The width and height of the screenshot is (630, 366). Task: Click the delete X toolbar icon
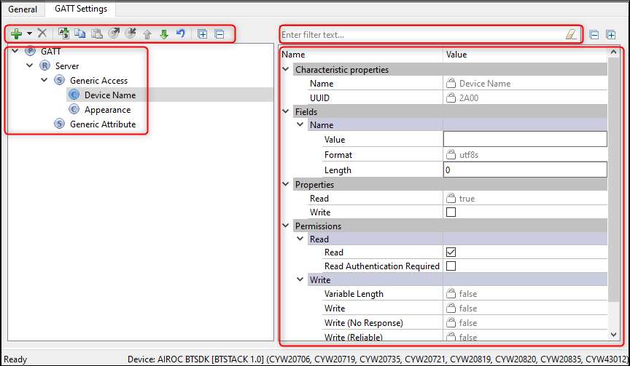click(42, 33)
